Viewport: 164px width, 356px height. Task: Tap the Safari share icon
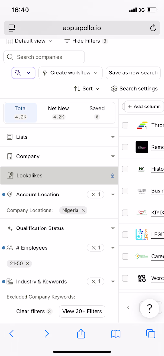pos(81,334)
